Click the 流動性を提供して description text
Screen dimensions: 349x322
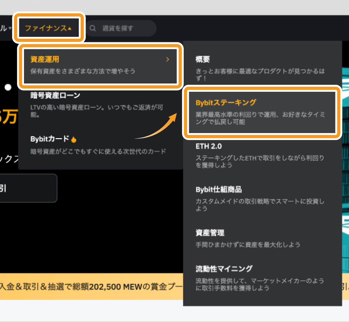[x=260, y=284]
